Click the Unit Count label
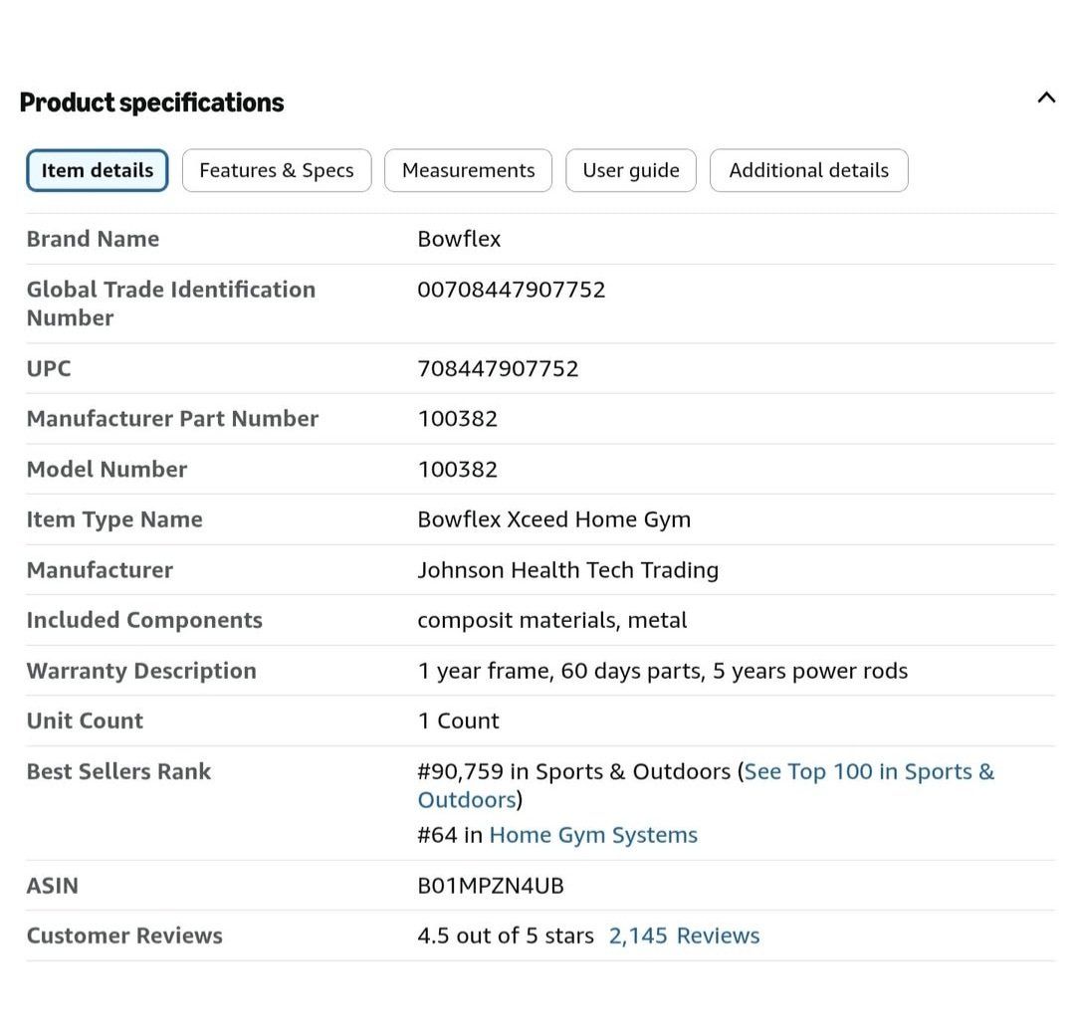 (x=85, y=721)
